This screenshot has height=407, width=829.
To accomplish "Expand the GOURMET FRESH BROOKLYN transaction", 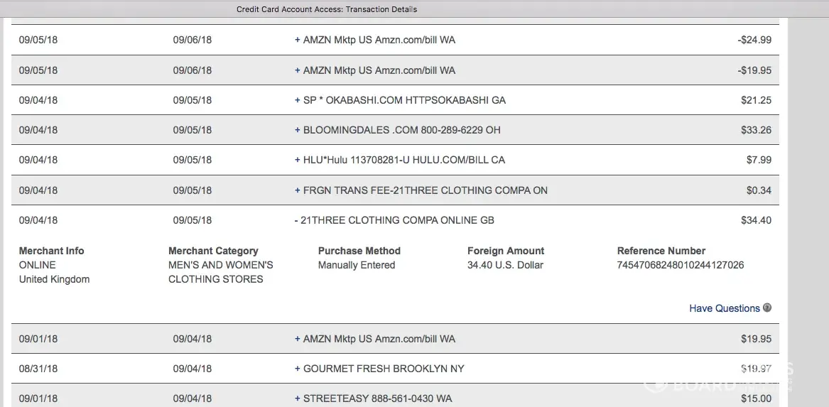I will click(298, 369).
